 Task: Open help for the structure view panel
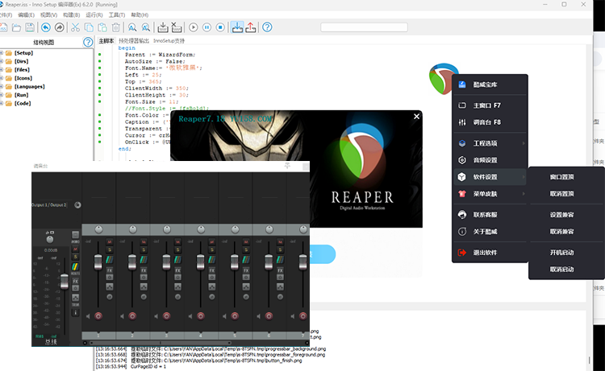click(88, 43)
